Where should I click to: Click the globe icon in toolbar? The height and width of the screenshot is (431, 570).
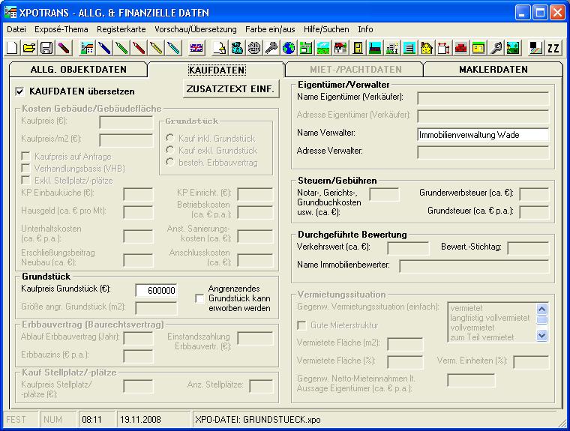(289, 48)
